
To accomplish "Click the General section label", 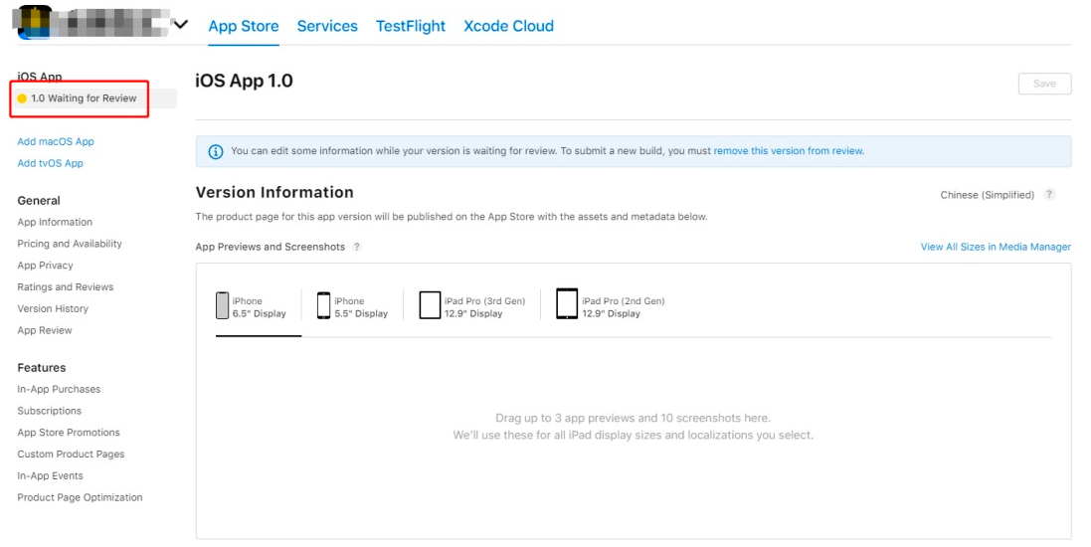I will click(x=39, y=201).
